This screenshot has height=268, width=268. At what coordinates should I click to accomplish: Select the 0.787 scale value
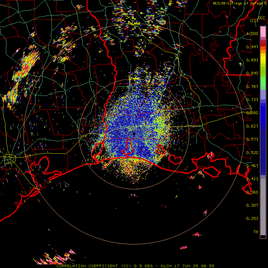click(252, 86)
